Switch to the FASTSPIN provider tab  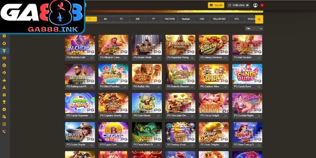[x=170, y=19]
